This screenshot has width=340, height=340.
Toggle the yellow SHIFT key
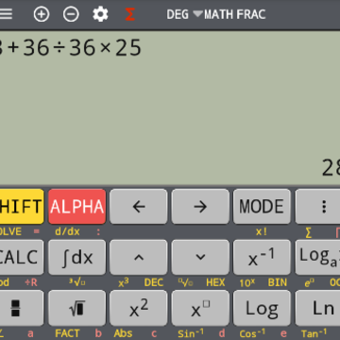22,207
